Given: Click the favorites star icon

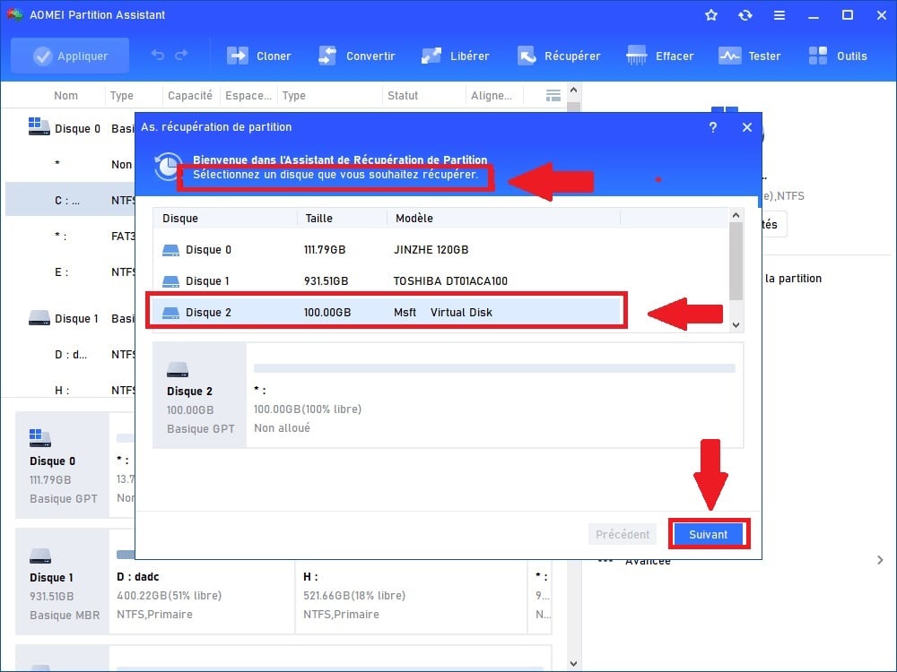Looking at the screenshot, I should [711, 15].
